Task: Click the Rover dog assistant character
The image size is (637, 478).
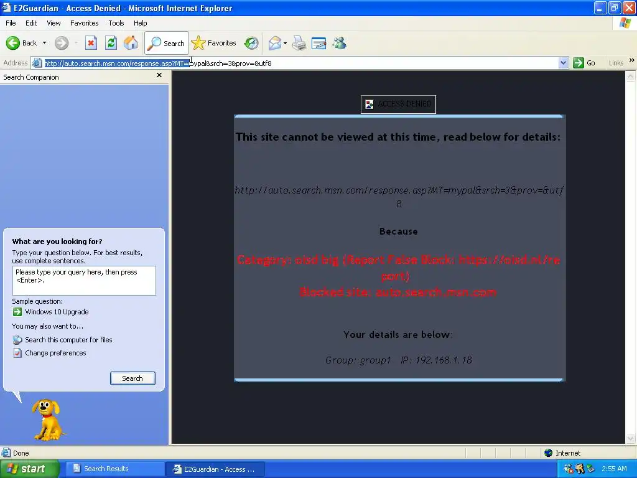Action: pyautogui.click(x=49, y=419)
